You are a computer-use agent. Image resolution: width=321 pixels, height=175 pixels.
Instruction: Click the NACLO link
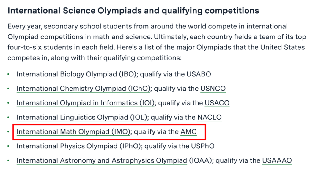210,117
